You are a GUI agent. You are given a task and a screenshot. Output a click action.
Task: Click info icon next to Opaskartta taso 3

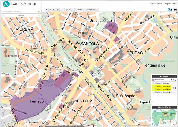[x=168, y=87]
